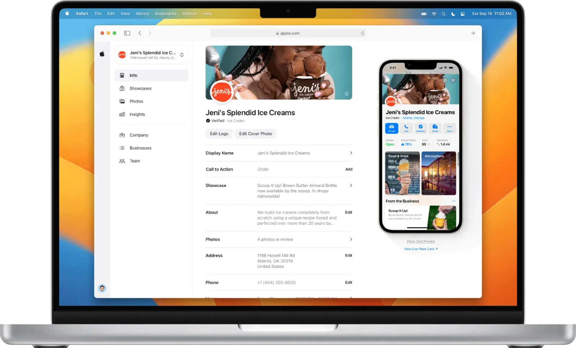Click Atmosphere photo tile
Screen dimensions: 576x348
pyautogui.click(x=439, y=173)
